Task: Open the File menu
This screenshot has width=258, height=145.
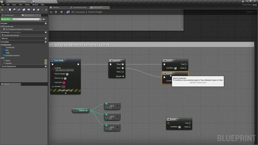Action: (3, 4)
